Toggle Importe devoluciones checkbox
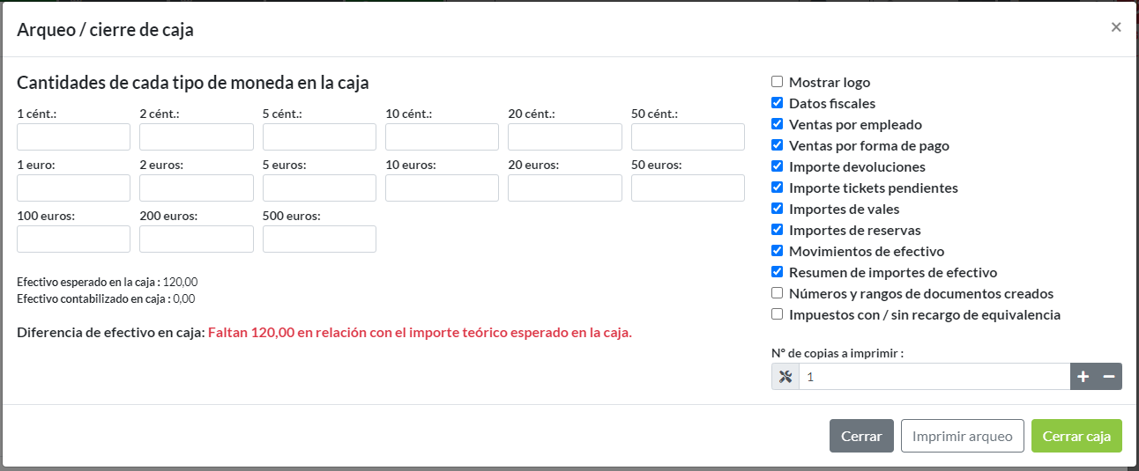 777,167
